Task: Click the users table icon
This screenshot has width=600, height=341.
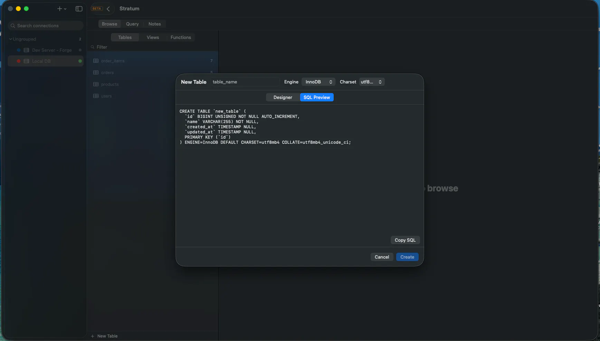Action: (96, 96)
